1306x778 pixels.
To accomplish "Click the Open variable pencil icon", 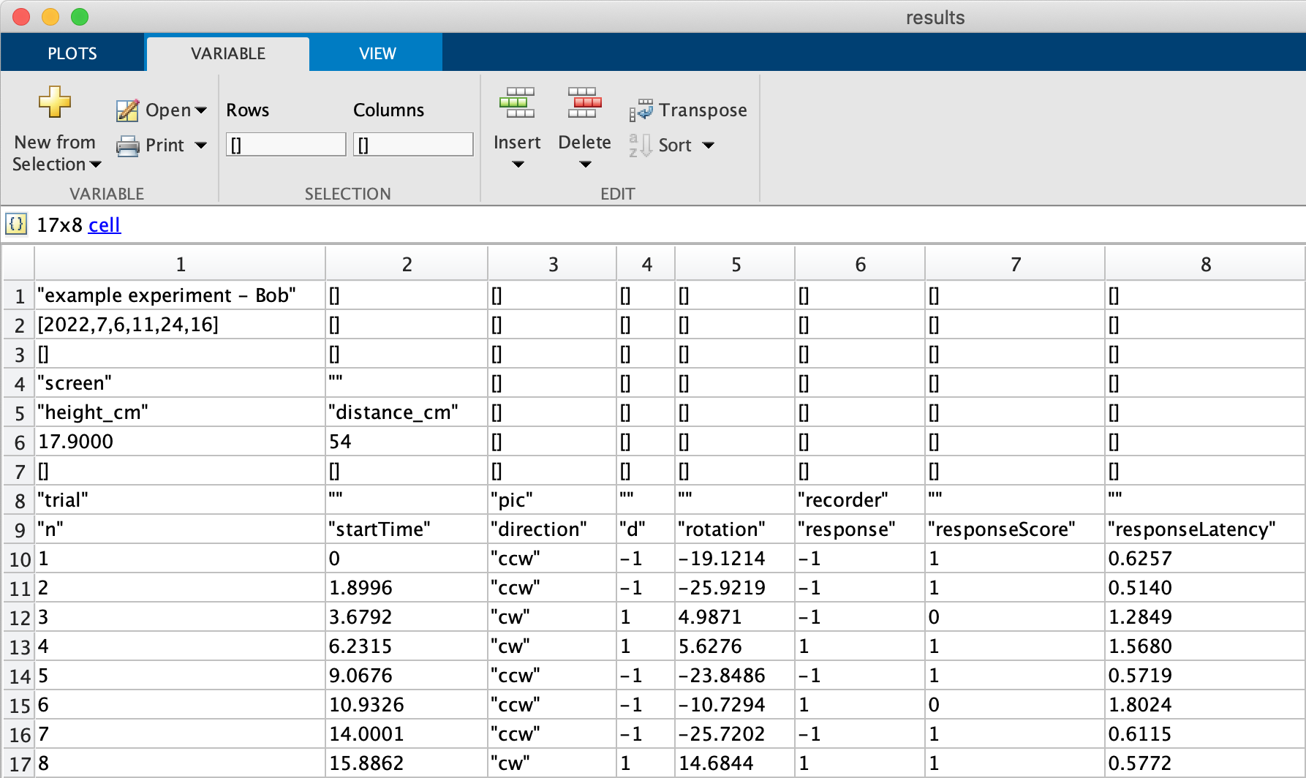I will 127,110.
